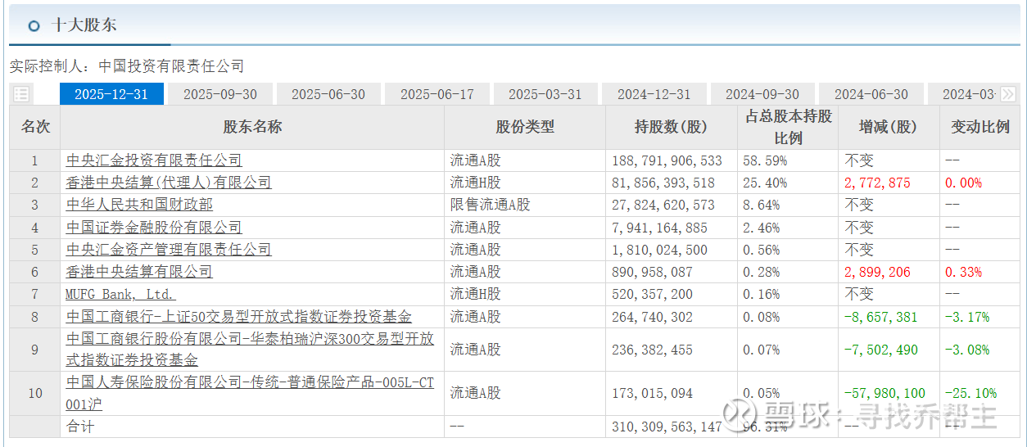This screenshot has height=447, width=1027.
Task: Click the 中华人民共和国财政部 link
Action: [139, 205]
